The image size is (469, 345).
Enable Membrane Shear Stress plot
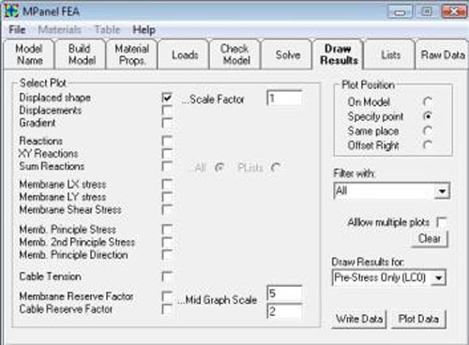[x=167, y=209]
